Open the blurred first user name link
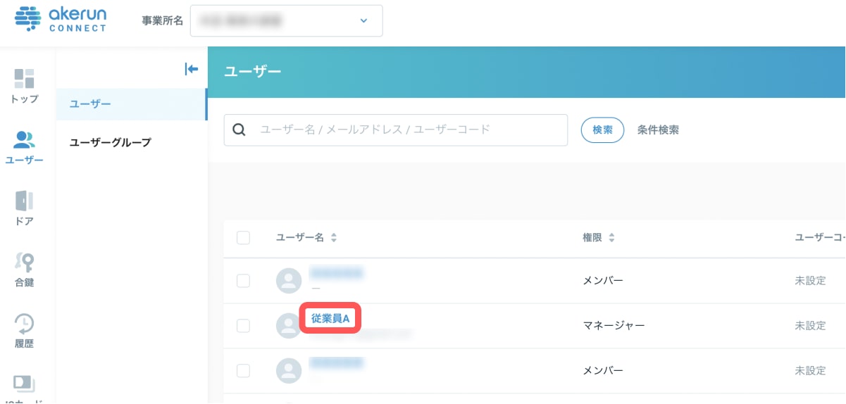Image resolution: width=846 pixels, height=404 pixels. point(337,272)
